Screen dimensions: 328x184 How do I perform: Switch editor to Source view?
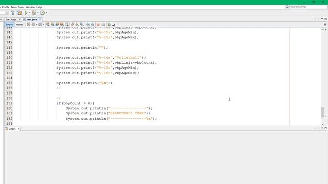[x=9, y=25]
